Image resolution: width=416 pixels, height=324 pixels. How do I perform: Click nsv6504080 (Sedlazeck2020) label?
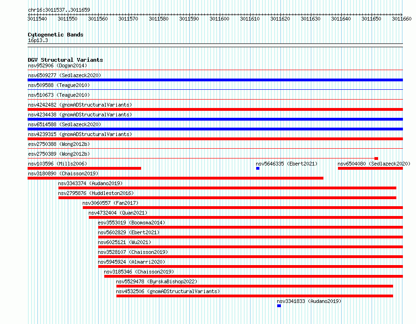pyautogui.click(x=374, y=164)
